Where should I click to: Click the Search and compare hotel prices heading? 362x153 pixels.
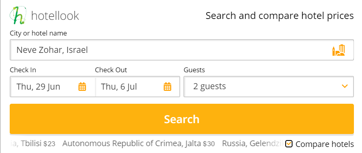coord(280,16)
